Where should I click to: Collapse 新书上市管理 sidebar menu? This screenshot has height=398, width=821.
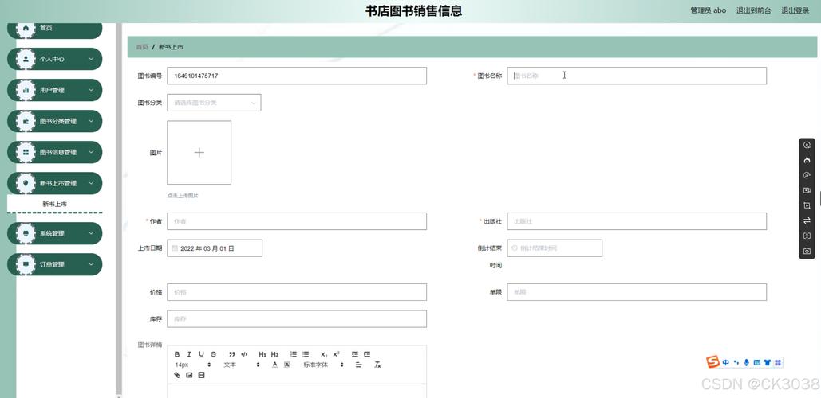tap(54, 183)
